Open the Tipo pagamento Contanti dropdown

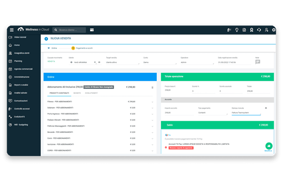[212, 113]
